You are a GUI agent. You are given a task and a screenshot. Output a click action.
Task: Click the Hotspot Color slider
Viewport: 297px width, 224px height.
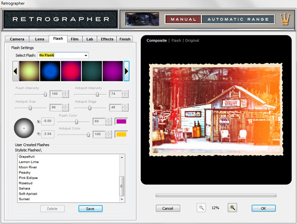point(74,134)
